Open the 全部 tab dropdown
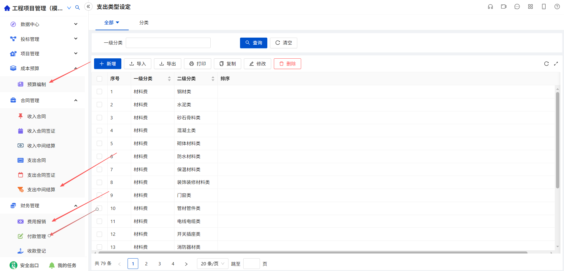This screenshot has width=564, height=271. [117, 23]
